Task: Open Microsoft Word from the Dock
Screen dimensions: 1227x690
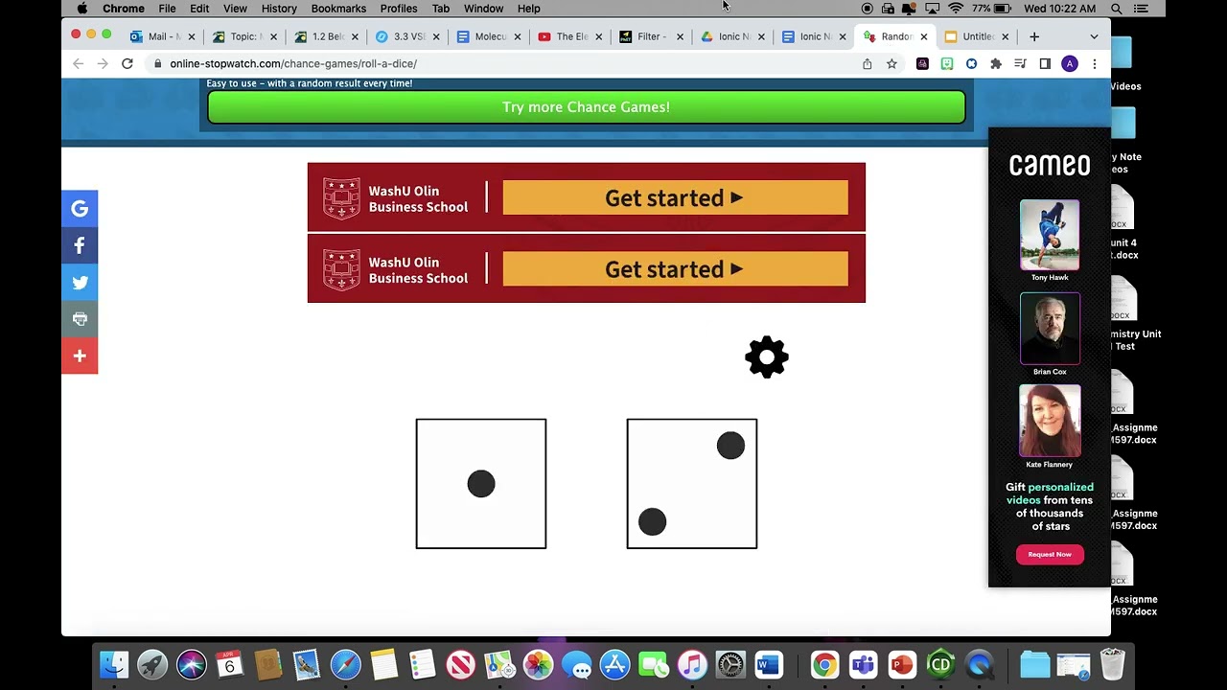Action: 769,664
